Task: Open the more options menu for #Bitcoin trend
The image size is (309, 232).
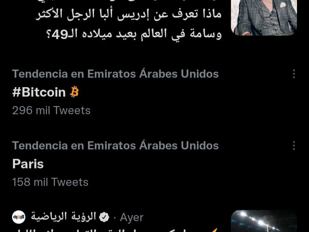Action: pyautogui.click(x=294, y=74)
